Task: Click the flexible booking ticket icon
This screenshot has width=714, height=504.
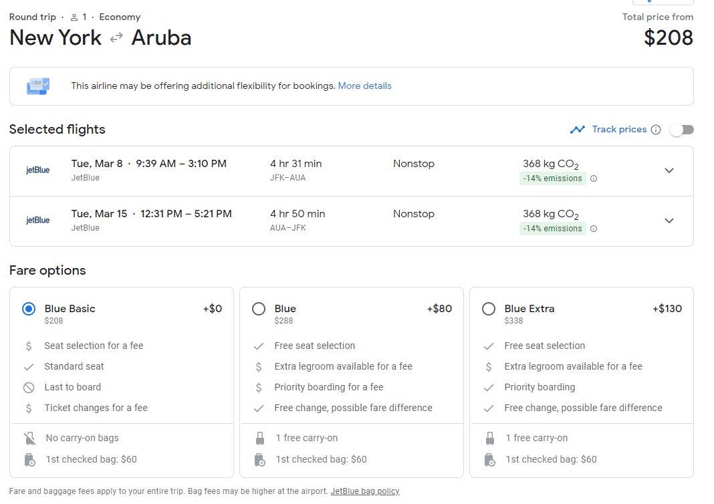Action: [x=37, y=86]
